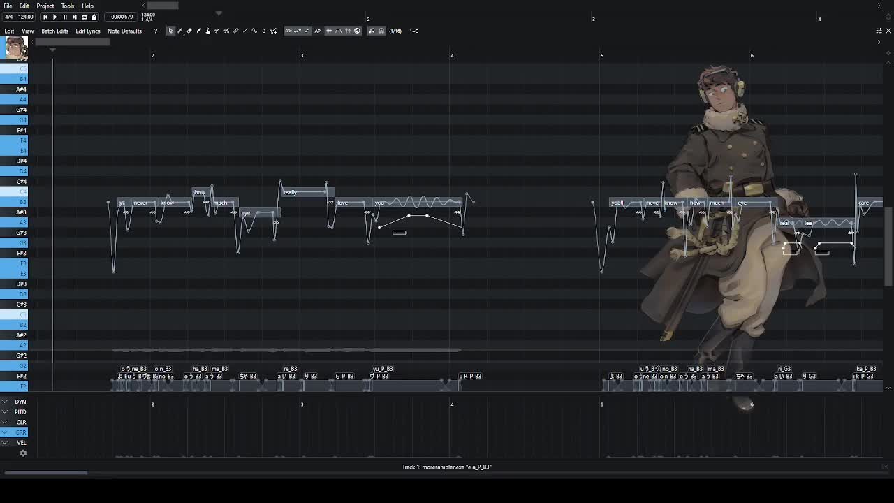Image resolution: width=894 pixels, height=503 pixels.
Task: Click the question mark help icon
Action: [x=155, y=31]
